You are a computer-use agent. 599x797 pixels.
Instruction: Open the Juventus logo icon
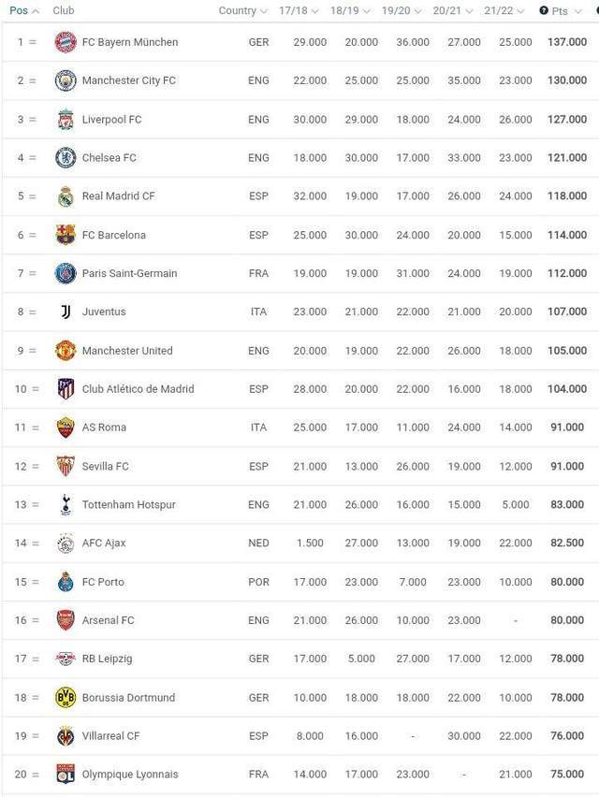(x=66, y=312)
